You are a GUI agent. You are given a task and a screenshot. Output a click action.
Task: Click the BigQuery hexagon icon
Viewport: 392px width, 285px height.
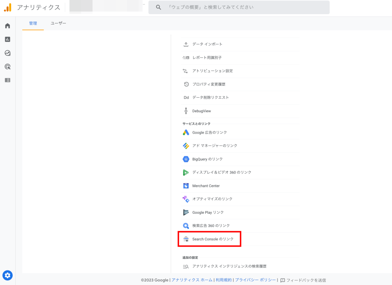(186, 159)
